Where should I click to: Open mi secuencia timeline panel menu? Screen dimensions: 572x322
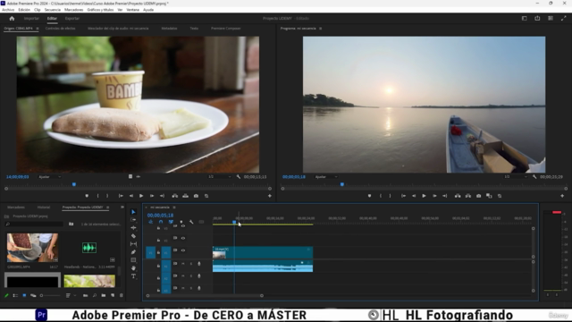click(174, 208)
